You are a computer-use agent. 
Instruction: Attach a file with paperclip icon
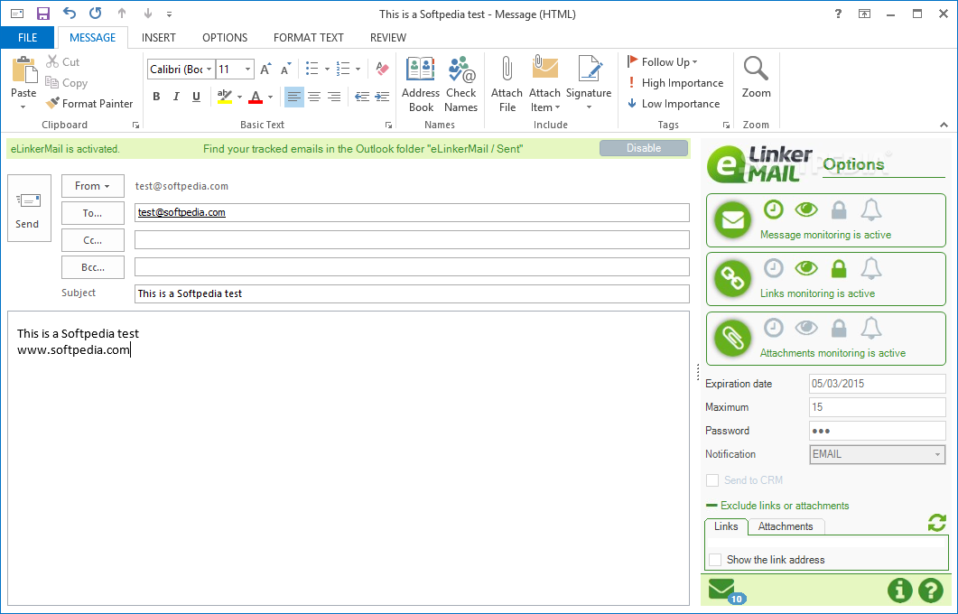pyautogui.click(x=507, y=84)
